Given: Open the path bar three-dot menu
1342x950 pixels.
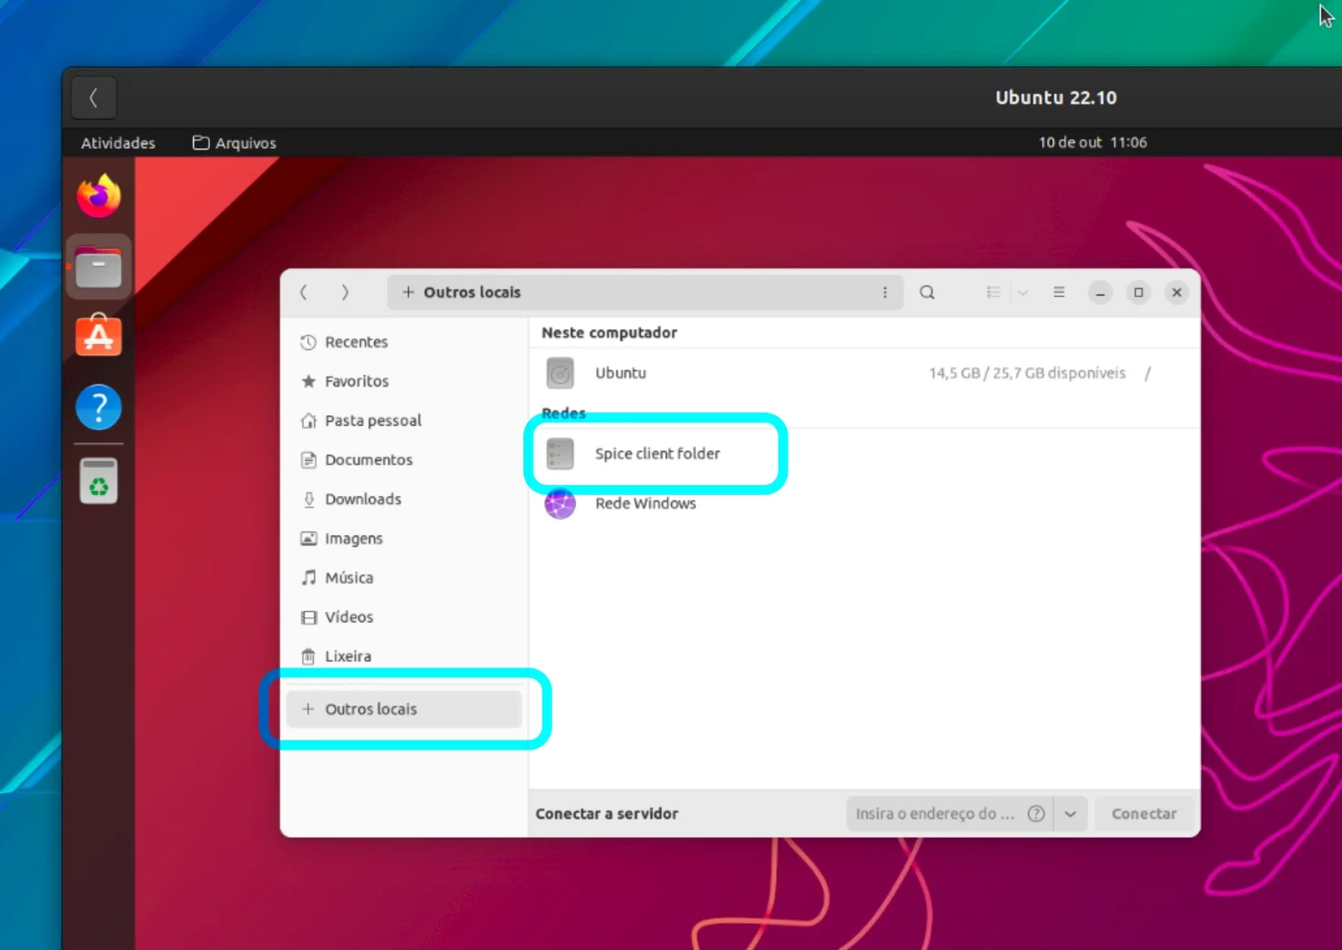Looking at the screenshot, I should [885, 292].
